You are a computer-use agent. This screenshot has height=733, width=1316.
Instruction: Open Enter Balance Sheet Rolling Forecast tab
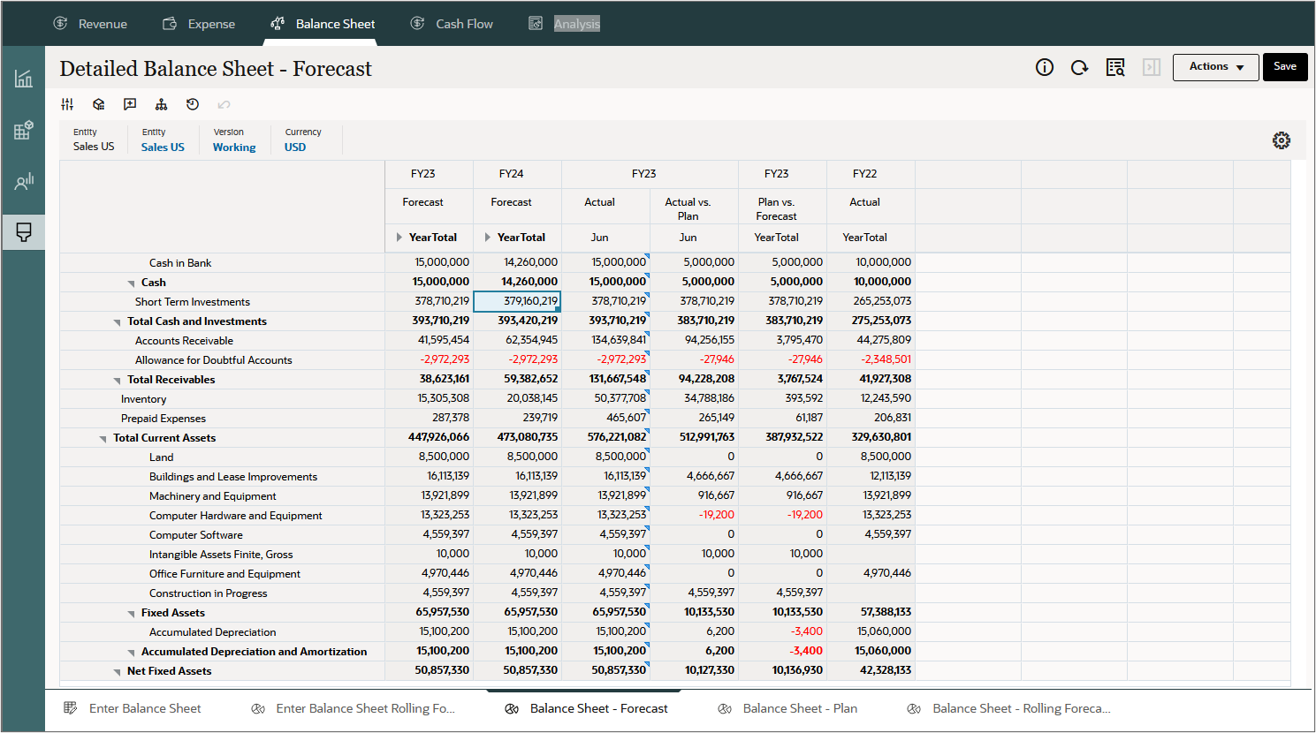point(365,708)
